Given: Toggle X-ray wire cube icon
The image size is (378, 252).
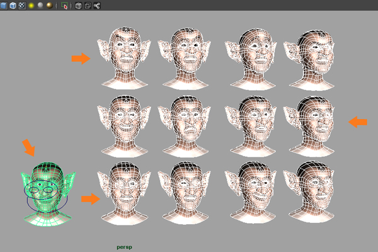Looking at the screenshot, I should [x=78, y=6].
